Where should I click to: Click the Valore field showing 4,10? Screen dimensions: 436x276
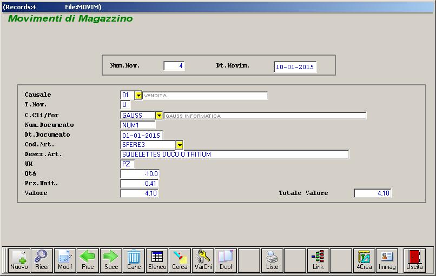[x=140, y=193]
